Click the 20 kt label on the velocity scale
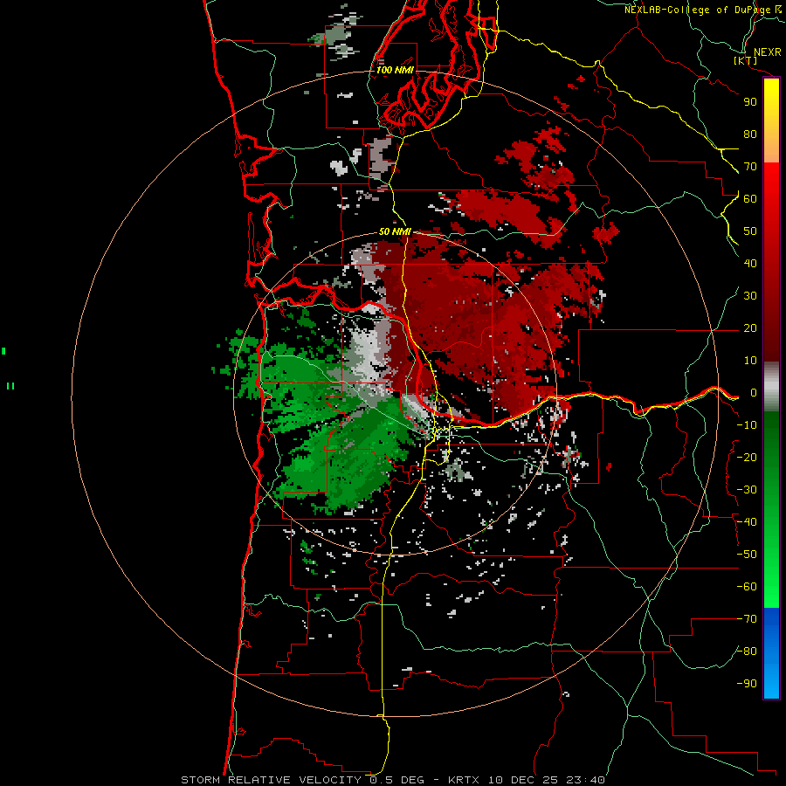The image size is (786, 786). [x=750, y=327]
